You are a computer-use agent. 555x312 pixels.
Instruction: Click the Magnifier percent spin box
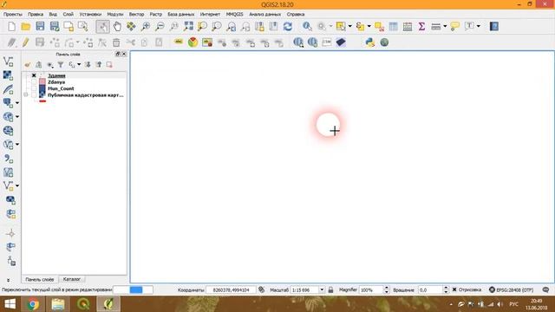[374, 289]
